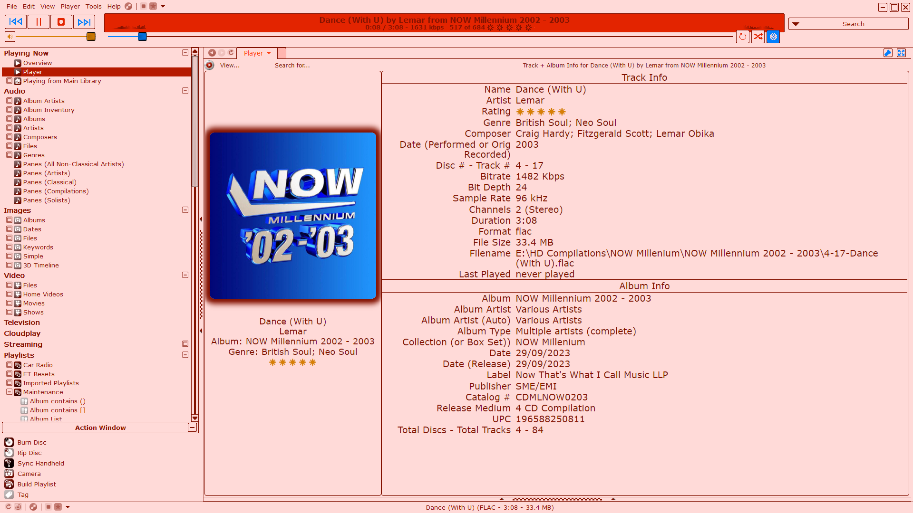Open a new blank tab
The height and width of the screenshot is (513, 913).
tap(282, 53)
